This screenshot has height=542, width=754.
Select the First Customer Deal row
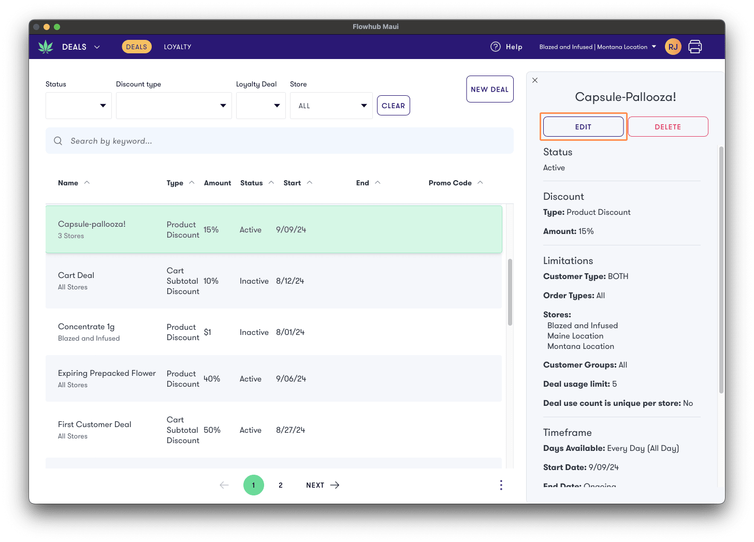(274, 430)
